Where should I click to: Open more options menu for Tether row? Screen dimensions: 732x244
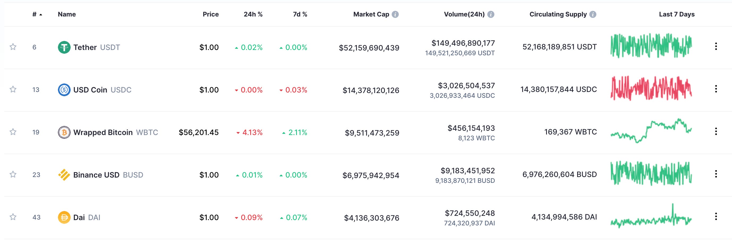[716, 46]
